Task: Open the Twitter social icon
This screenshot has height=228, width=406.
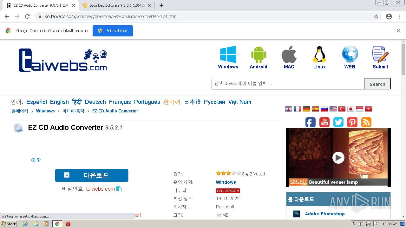Action: 338,122
